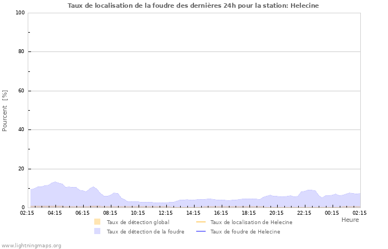Click the "Pourcent [%]" vertical axis label
388x249 pixels.
coord(5,111)
